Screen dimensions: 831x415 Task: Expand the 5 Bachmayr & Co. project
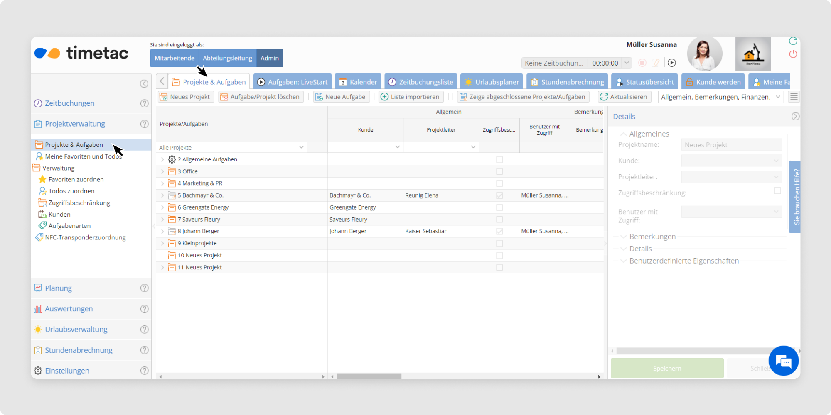coord(162,195)
